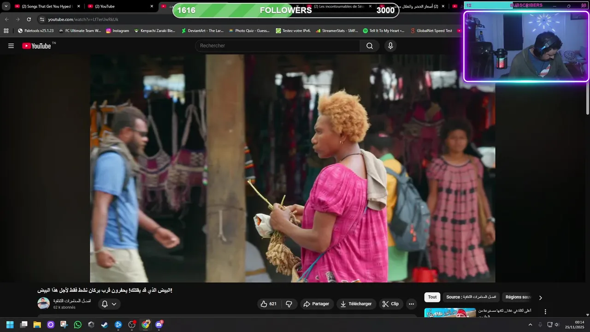590x332 pixels.
Task: Click the search magnifier button
Action: 370,46
